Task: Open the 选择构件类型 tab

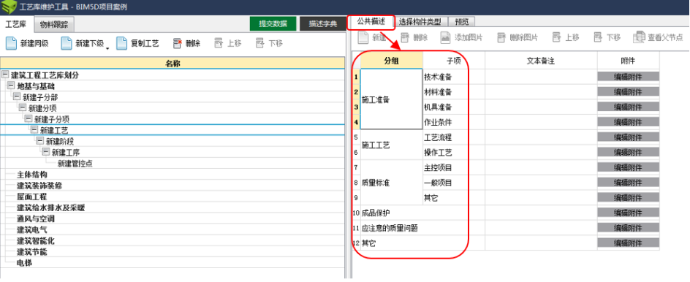Action: click(x=420, y=21)
